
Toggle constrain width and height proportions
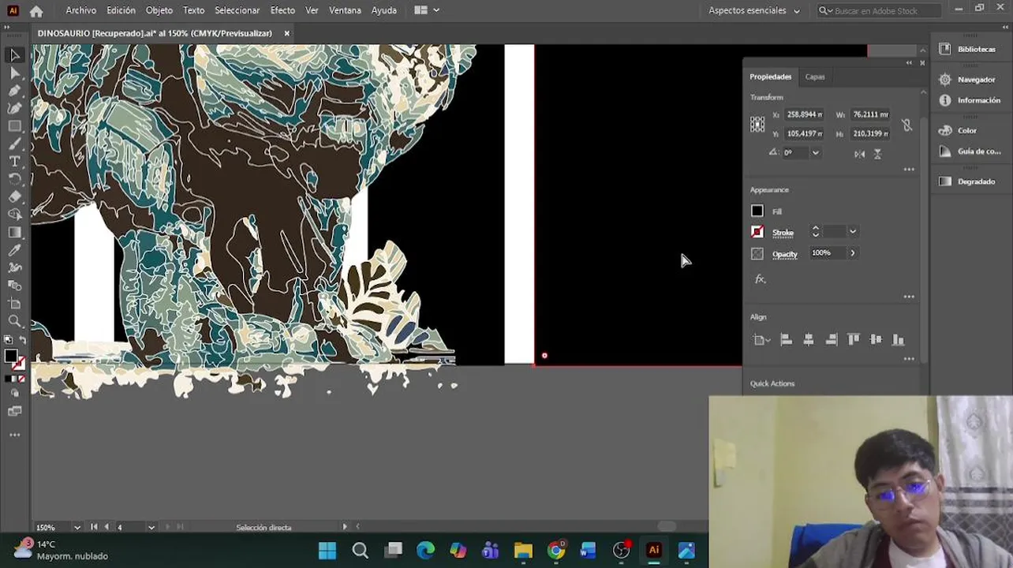click(x=906, y=125)
